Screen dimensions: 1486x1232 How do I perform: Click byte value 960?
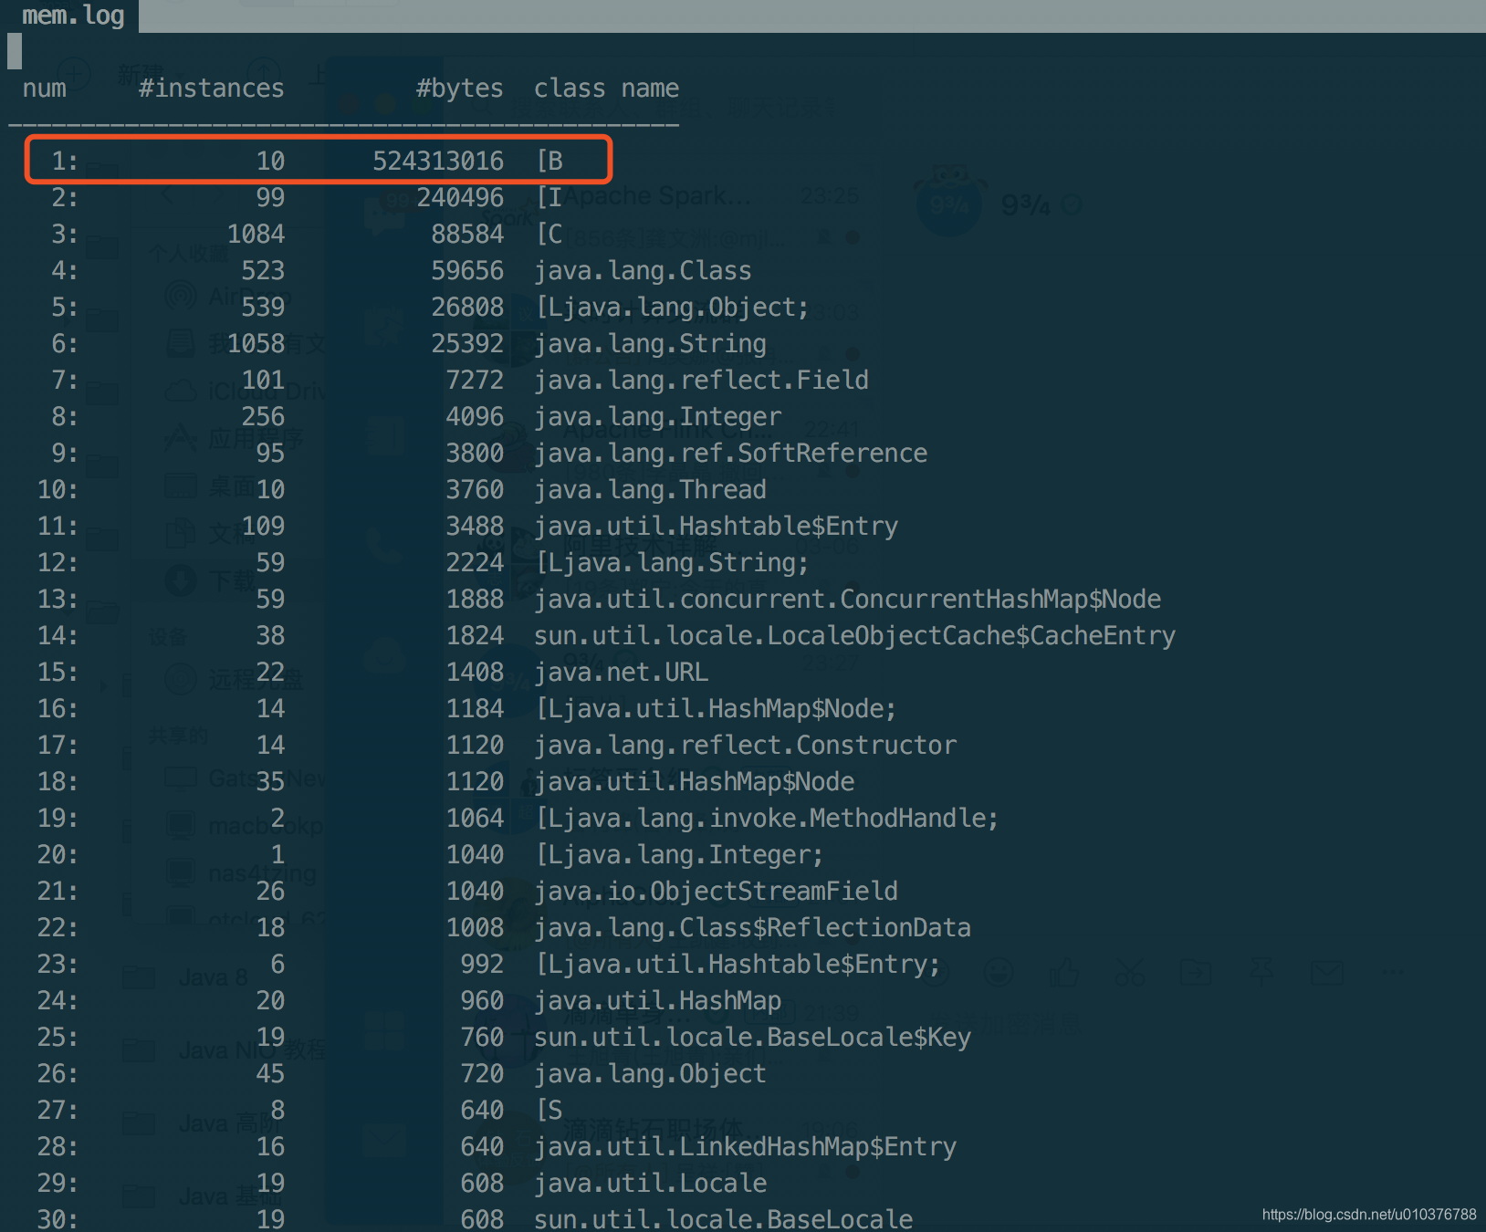[482, 1001]
